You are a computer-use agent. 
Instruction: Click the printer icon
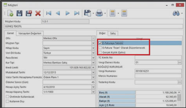(99, 13)
